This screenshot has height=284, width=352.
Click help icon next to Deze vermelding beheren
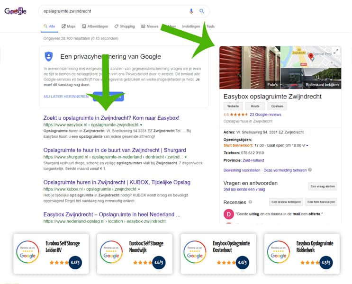coord(310,170)
